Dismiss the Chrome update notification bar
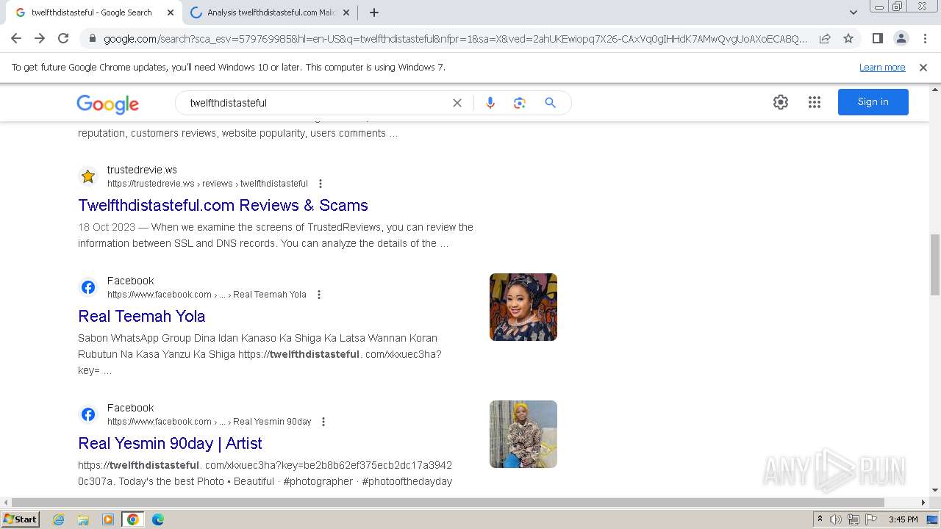941x529 pixels. tap(923, 67)
